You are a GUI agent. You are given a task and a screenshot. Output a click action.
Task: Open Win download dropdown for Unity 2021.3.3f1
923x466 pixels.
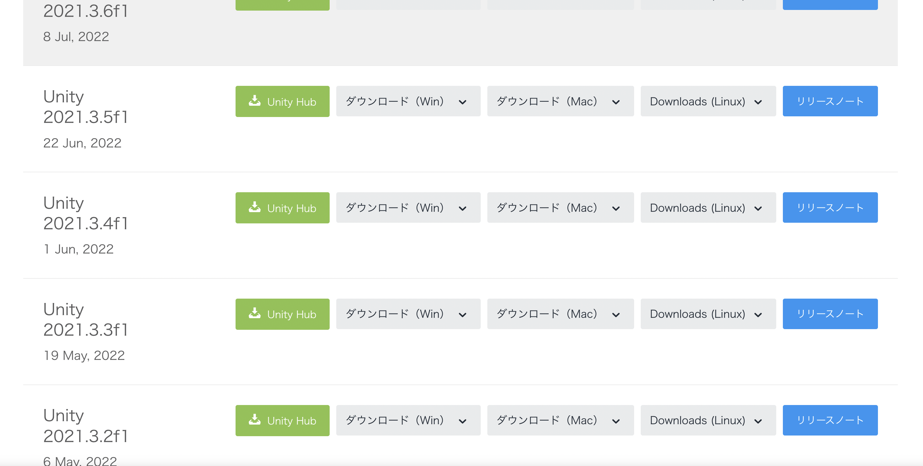pos(408,314)
